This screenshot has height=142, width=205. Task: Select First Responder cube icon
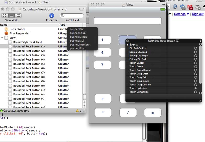click(x=6, y=33)
